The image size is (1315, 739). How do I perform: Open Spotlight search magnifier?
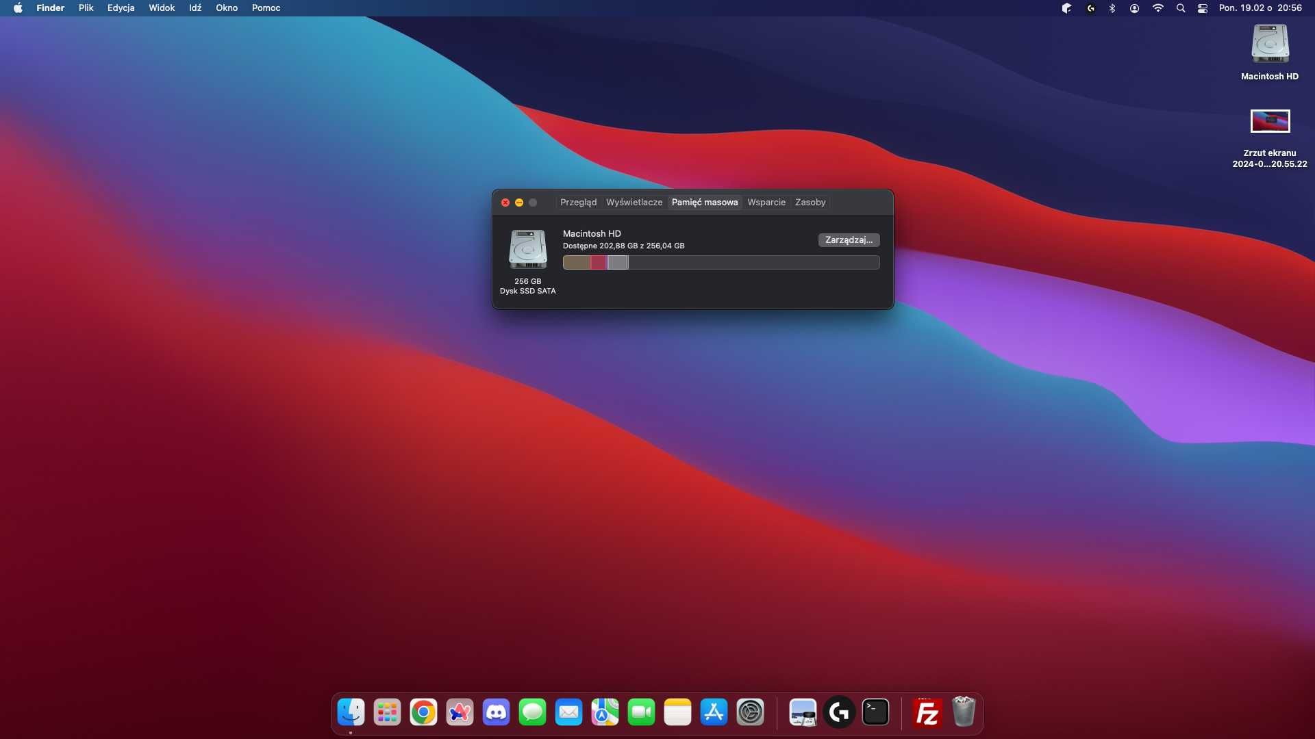pos(1181,8)
